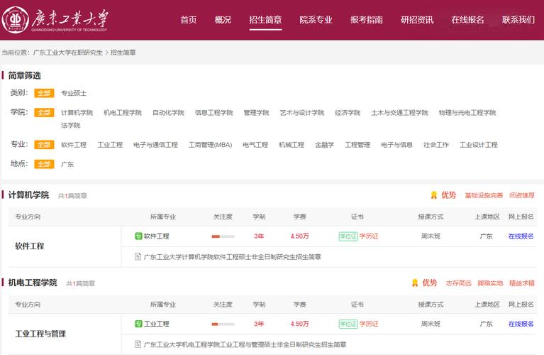The image size is (544, 355).
Task: Filter major by 电气工程
Action: [x=255, y=145]
